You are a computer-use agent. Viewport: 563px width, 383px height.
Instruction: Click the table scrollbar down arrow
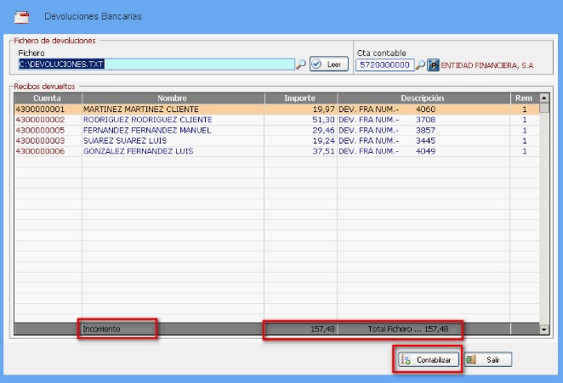544,329
